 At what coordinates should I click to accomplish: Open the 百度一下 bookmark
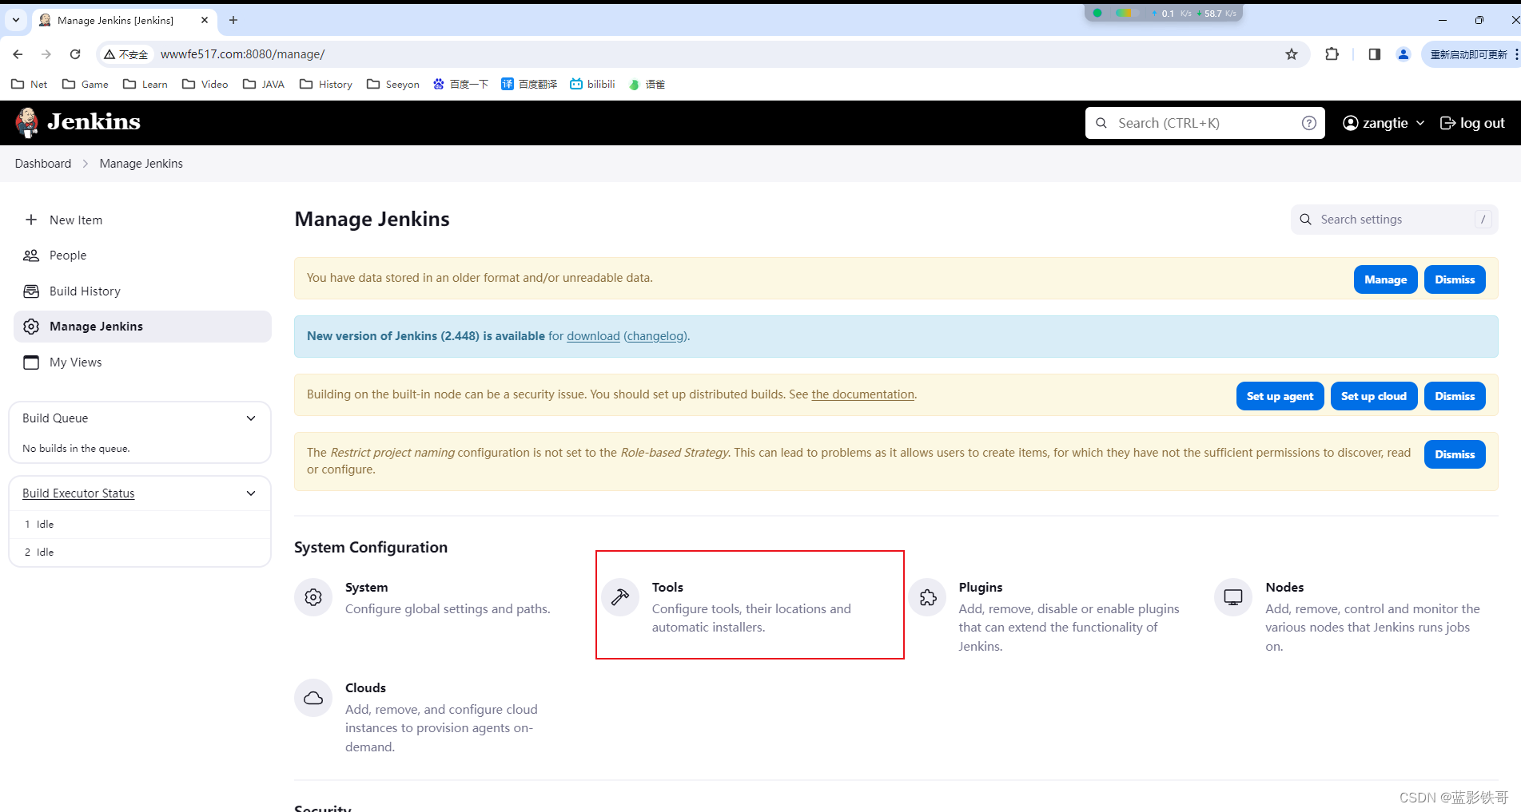click(460, 84)
